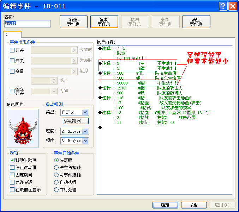The width and height of the screenshot is (239, 212).
Task: Enable the second 开关 condition checkbox
Action: 12,61
